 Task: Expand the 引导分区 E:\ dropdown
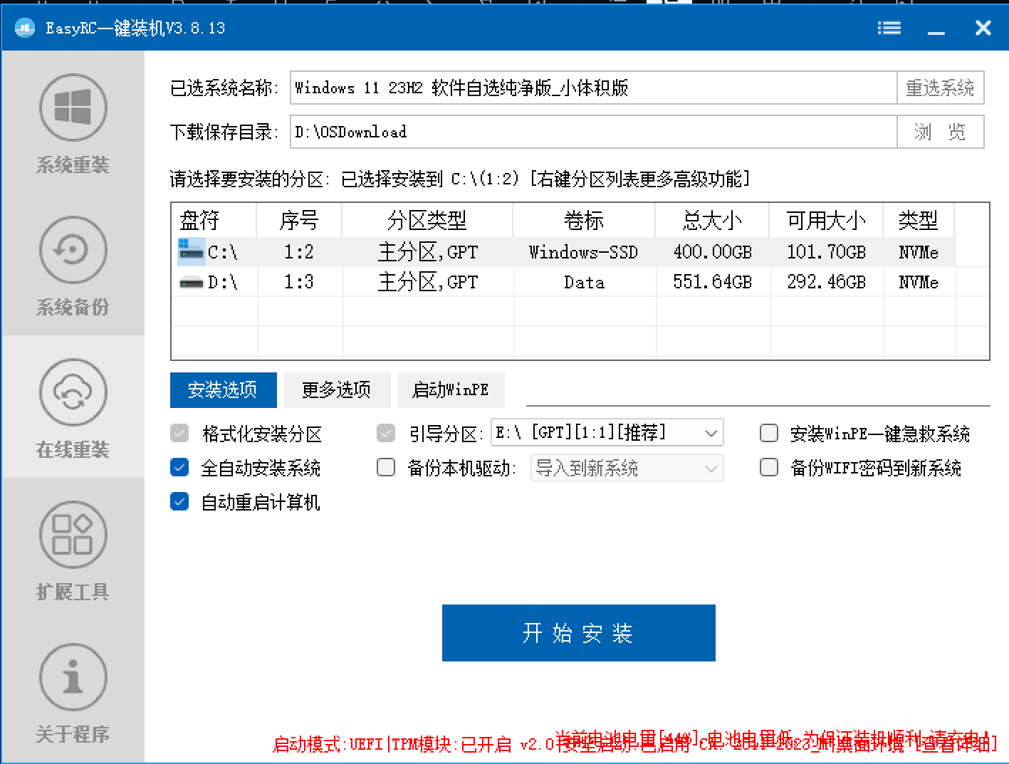click(607, 432)
